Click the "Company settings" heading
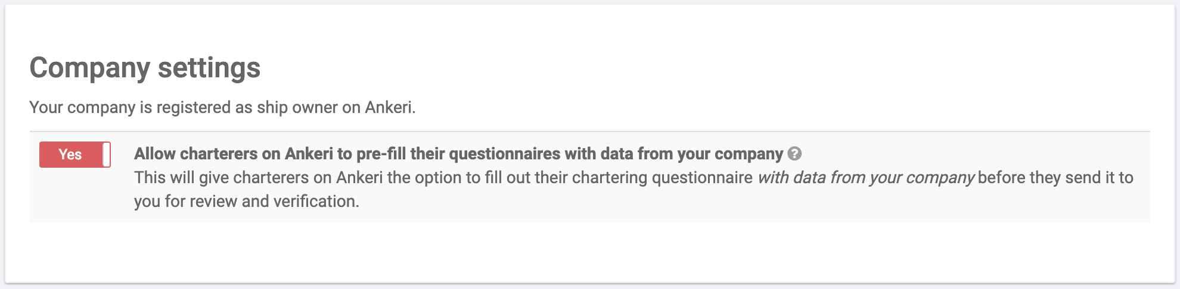This screenshot has height=289, width=1180. [145, 68]
